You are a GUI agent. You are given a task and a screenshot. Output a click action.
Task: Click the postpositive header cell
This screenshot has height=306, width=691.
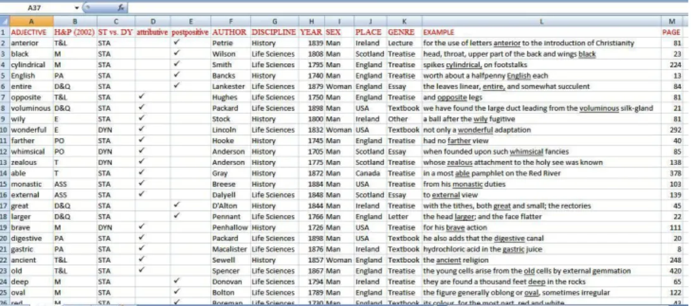point(190,32)
